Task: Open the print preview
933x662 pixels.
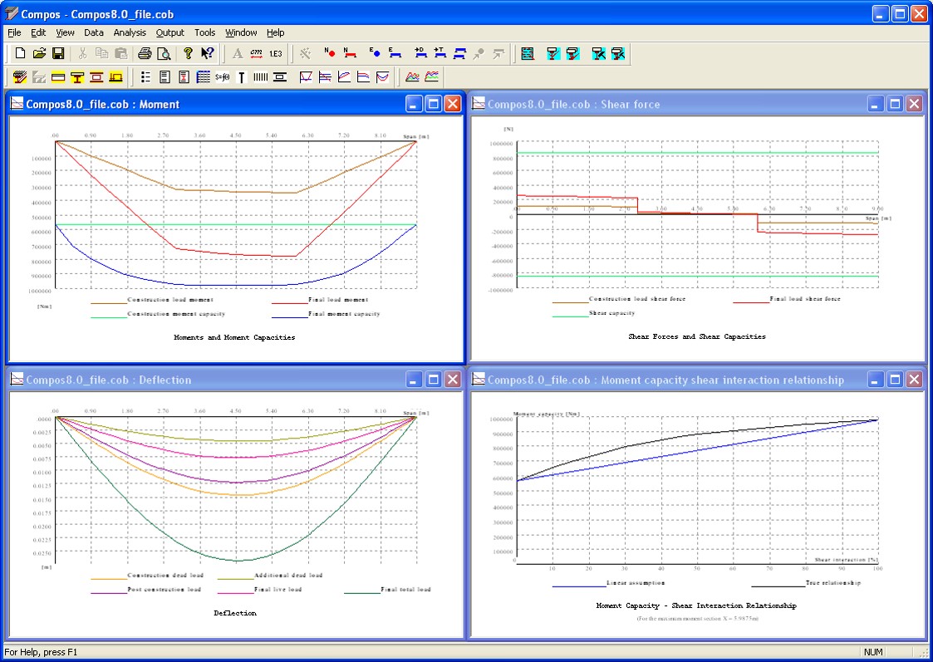Action: tap(164, 53)
